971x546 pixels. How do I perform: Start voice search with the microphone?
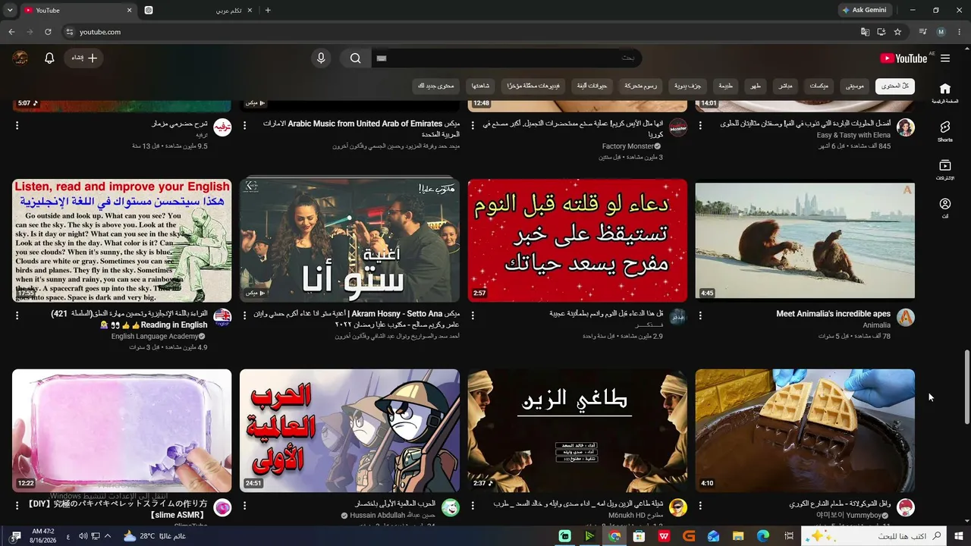click(x=321, y=58)
